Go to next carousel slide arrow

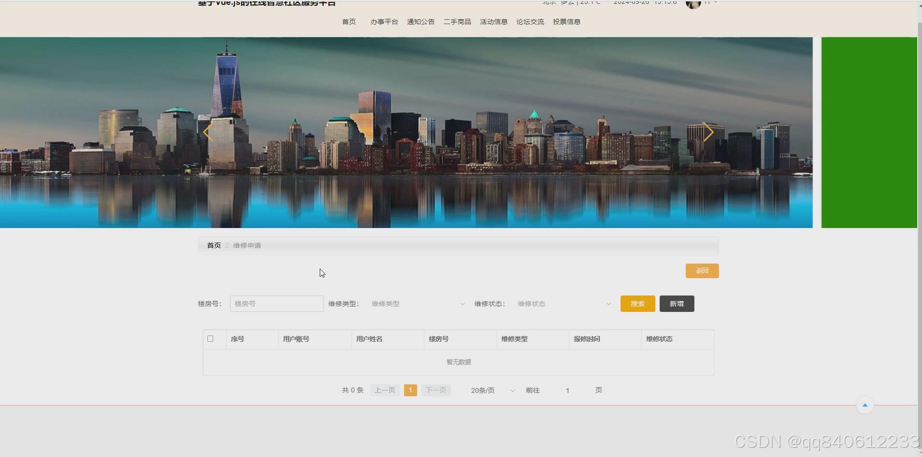tap(708, 132)
